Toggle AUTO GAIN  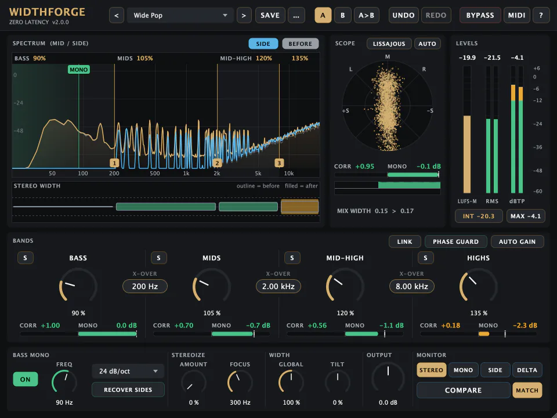[517, 242]
